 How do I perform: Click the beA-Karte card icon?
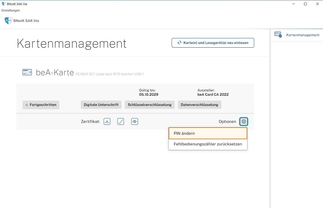tap(27, 73)
